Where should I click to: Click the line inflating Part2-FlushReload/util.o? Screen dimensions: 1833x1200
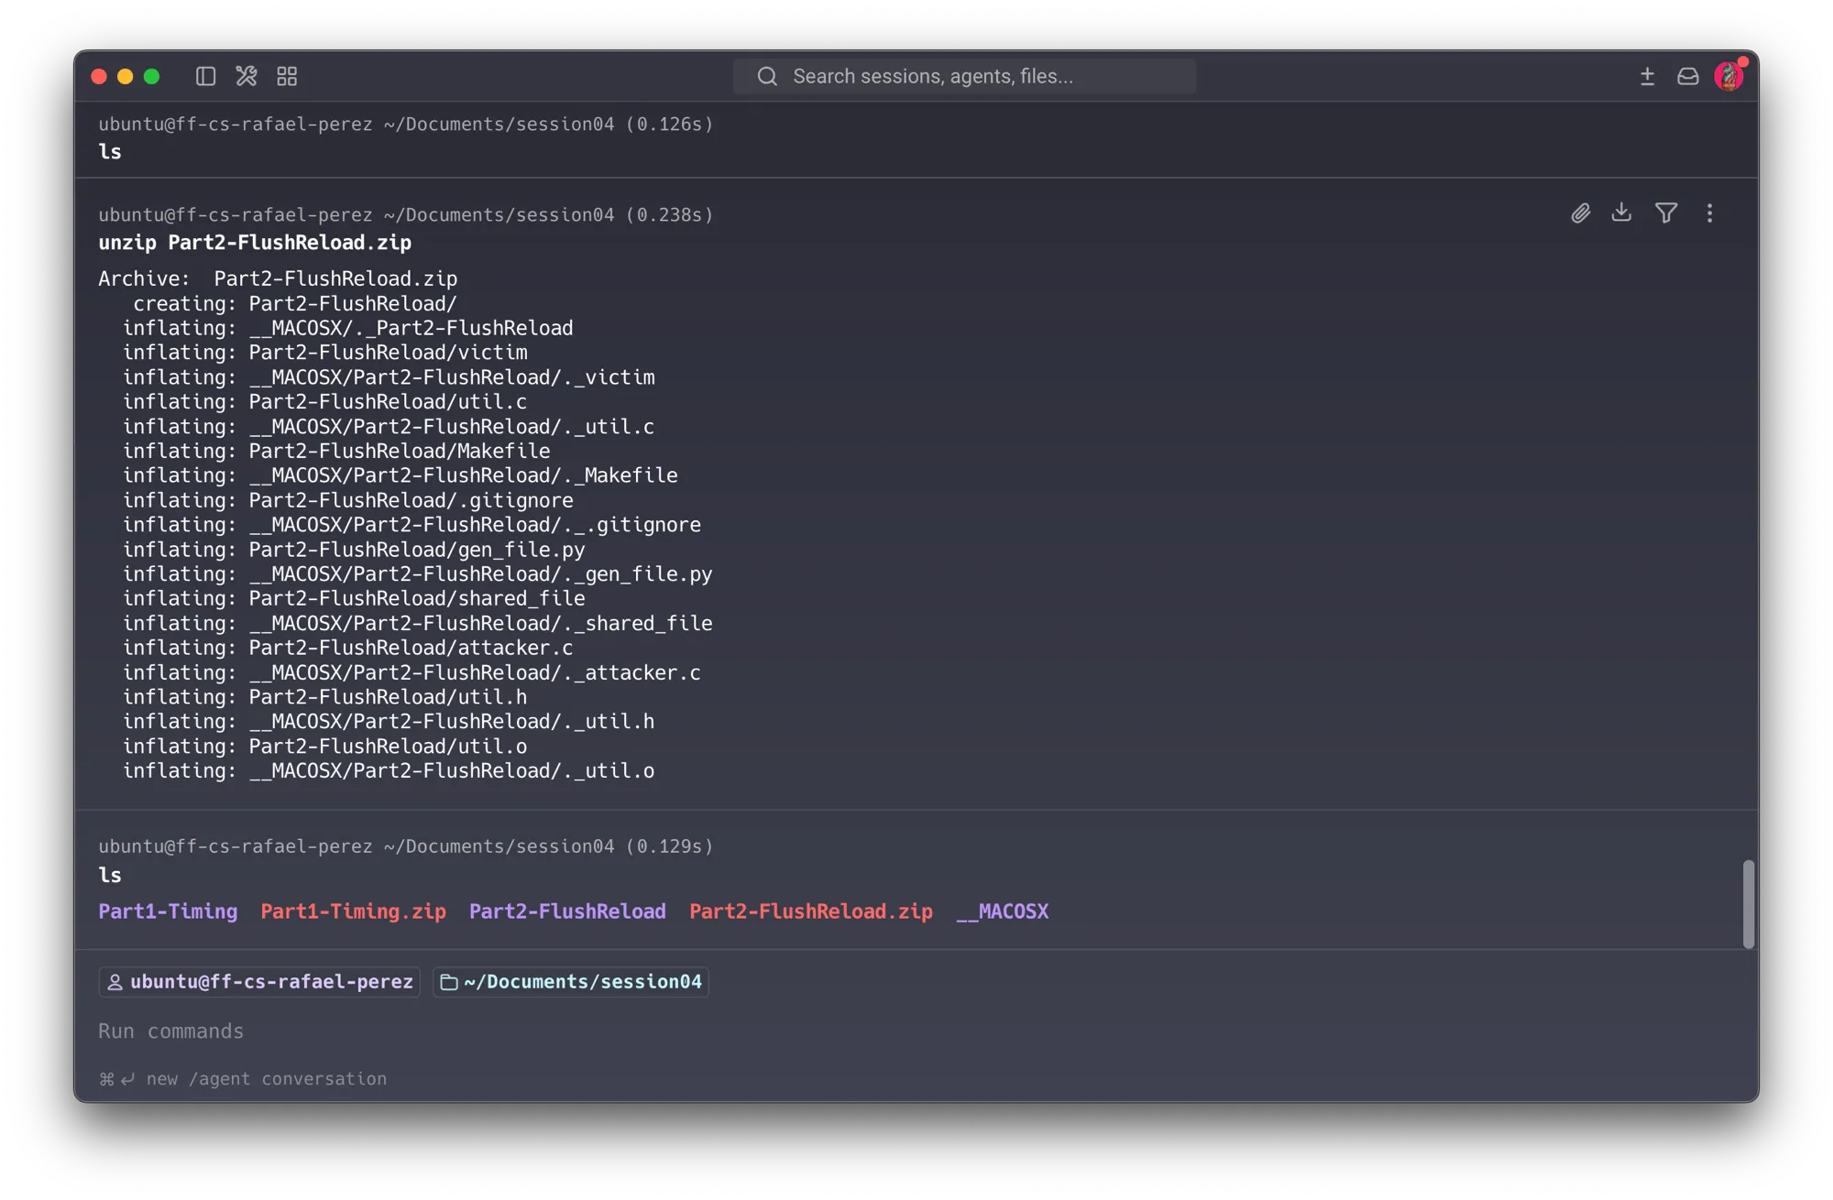pos(325,747)
